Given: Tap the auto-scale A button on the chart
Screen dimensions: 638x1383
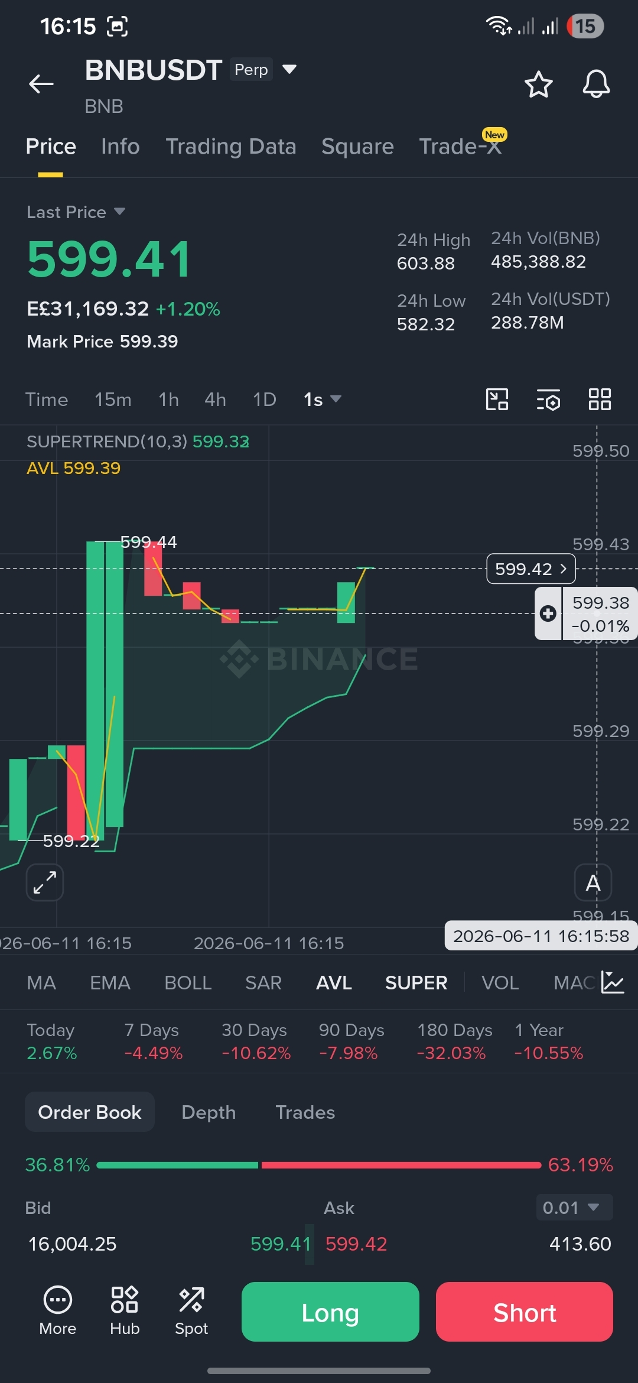Looking at the screenshot, I should (593, 882).
